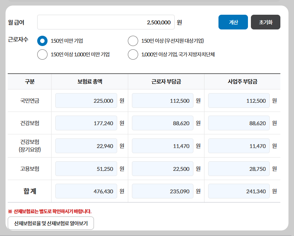Click 건강보험 근로자 부담금 88,620 field

[x=162, y=123]
